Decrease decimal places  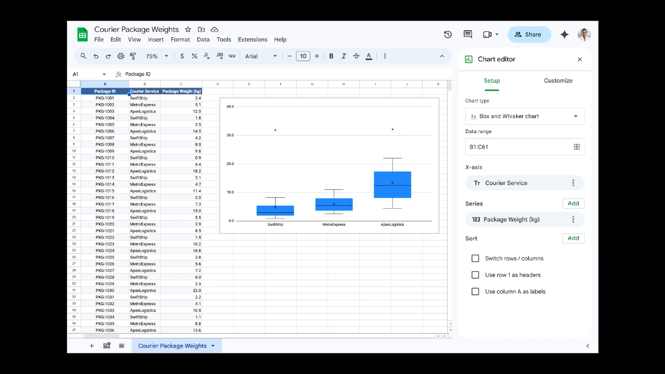click(x=207, y=56)
